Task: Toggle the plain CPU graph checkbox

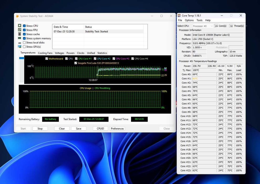Action: click(66, 59)
